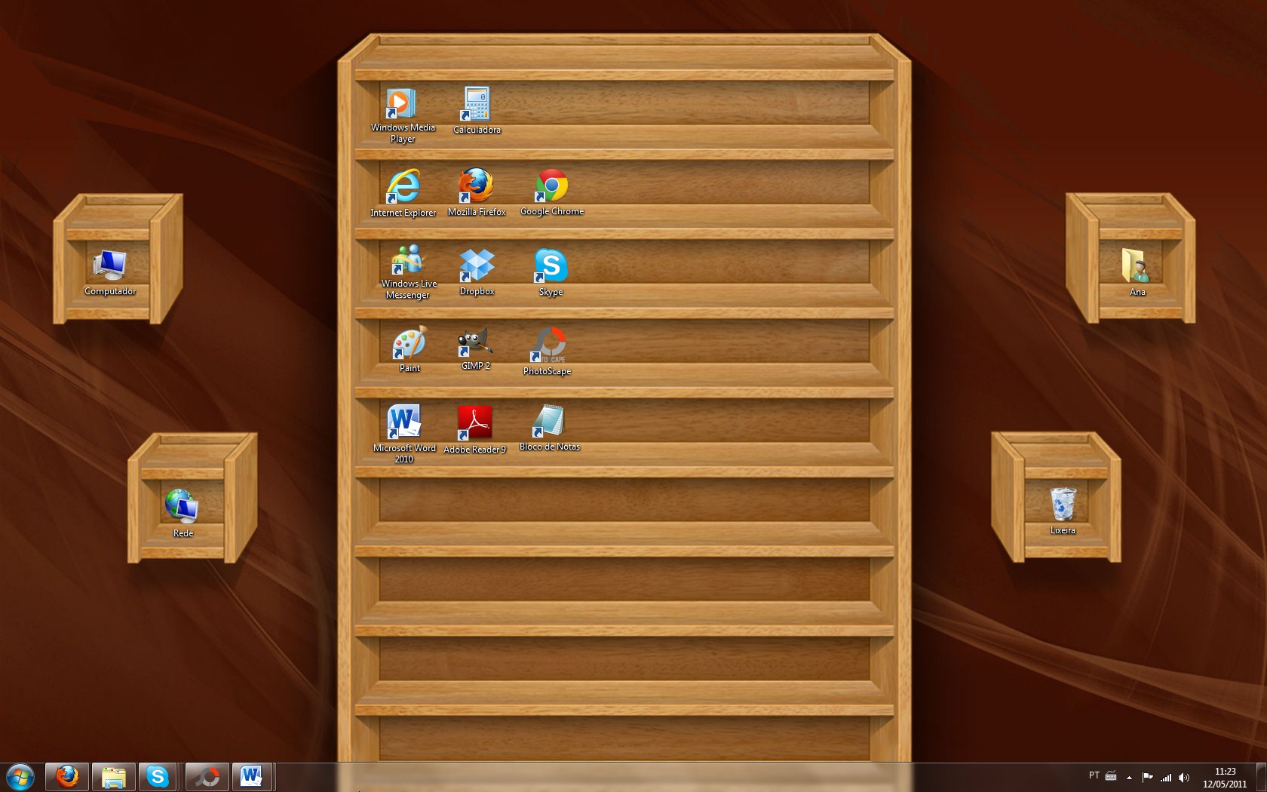Select the Lixeira recycle bin icon
Viewport: 1267px width, 792px height.
[x=1063, y=511]
